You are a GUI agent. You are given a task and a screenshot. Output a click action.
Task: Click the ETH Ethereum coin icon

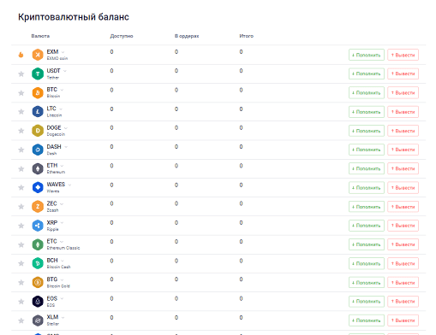[x=38, y=168]
